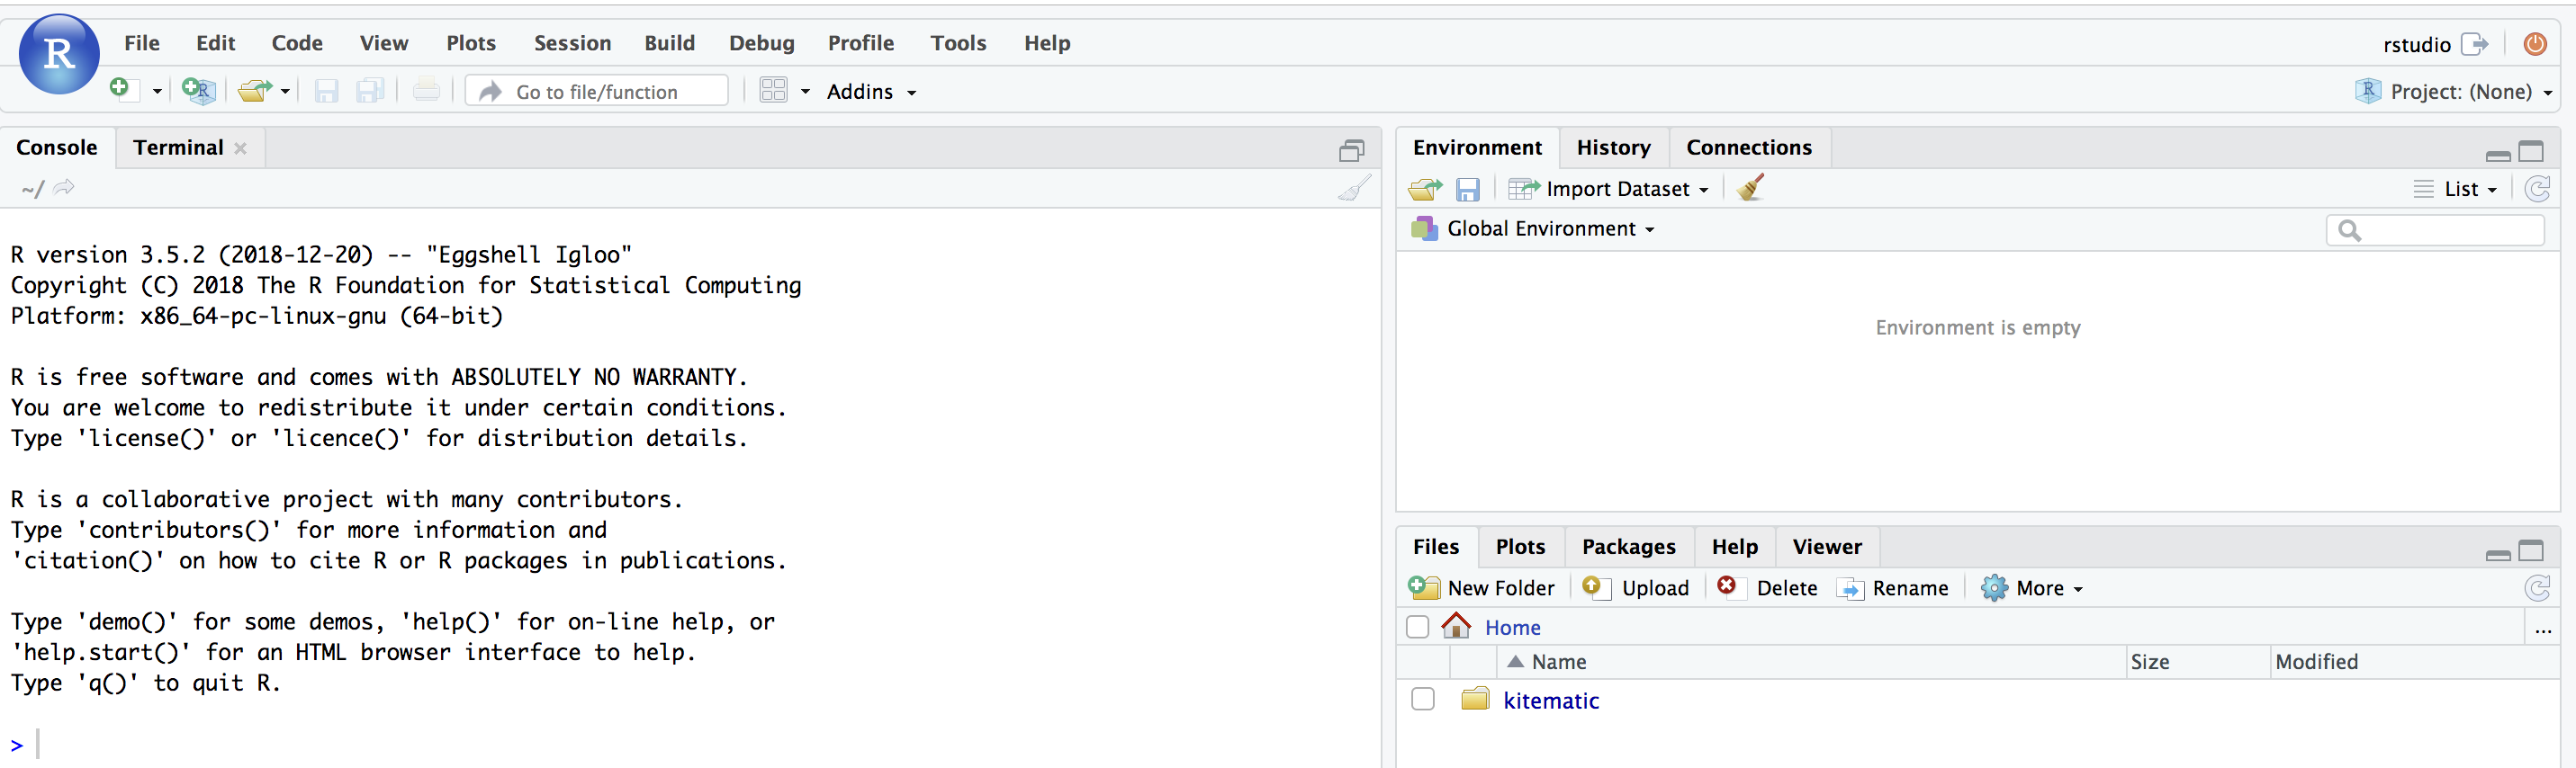This screenshot has height=768, width=2576.
Task: Open the Session menu
Action: [x=572, y=43]
